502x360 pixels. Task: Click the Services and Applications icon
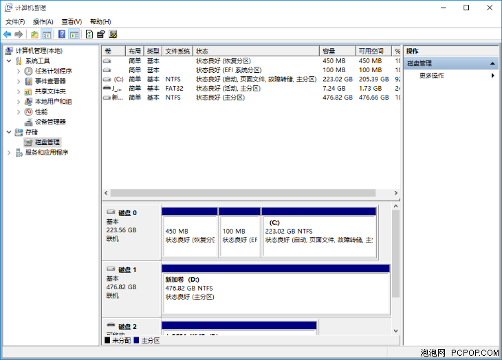[19, 153]
